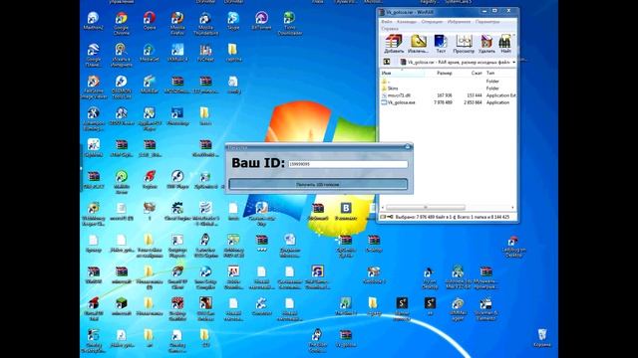The height and width of the screenshot is (358, 638).
Task: Open the WinRAR archive path dropdown arrow
Action: point(513,63)
